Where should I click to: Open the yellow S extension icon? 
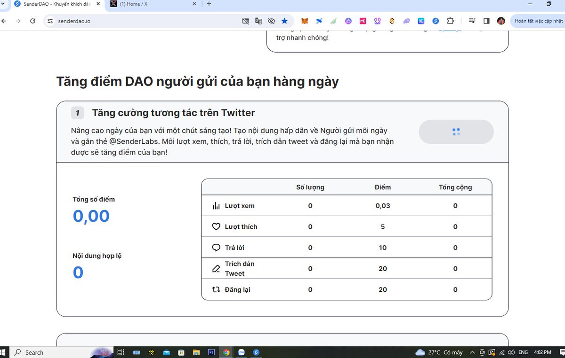[x=392, y=21]
